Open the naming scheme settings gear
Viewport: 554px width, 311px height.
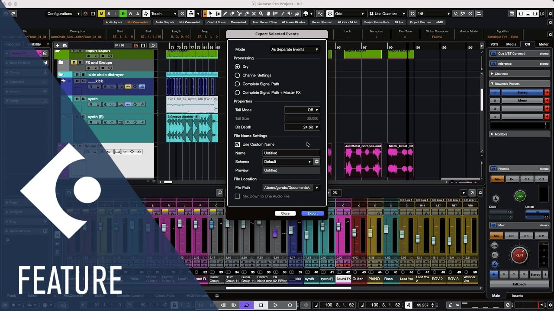coord(317,162)
